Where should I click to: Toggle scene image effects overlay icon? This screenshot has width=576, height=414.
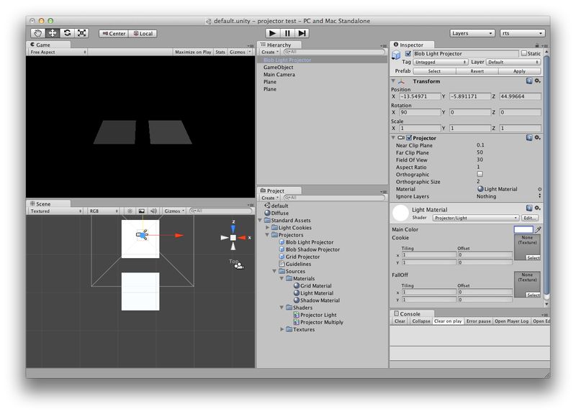[x=141, y=211]
